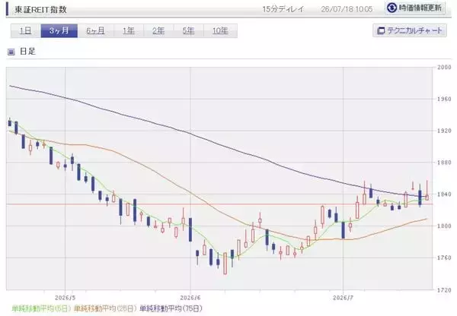Select the 3ヶ月 chart period tab
Screen dimensions: 457x316
59,31
